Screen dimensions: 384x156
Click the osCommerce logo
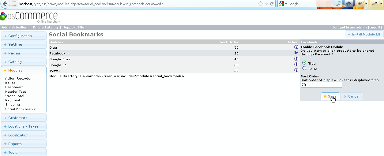pos(30,17)
